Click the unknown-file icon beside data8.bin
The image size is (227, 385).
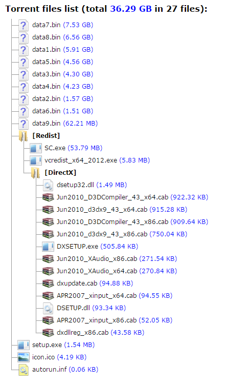click(24, 37)
